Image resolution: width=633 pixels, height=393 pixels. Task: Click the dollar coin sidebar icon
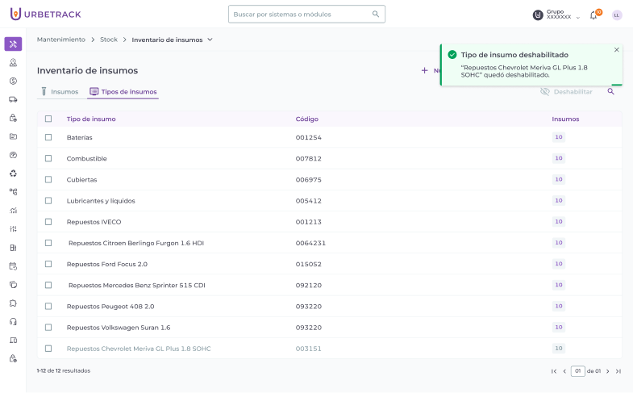click(x=13, y=81)
